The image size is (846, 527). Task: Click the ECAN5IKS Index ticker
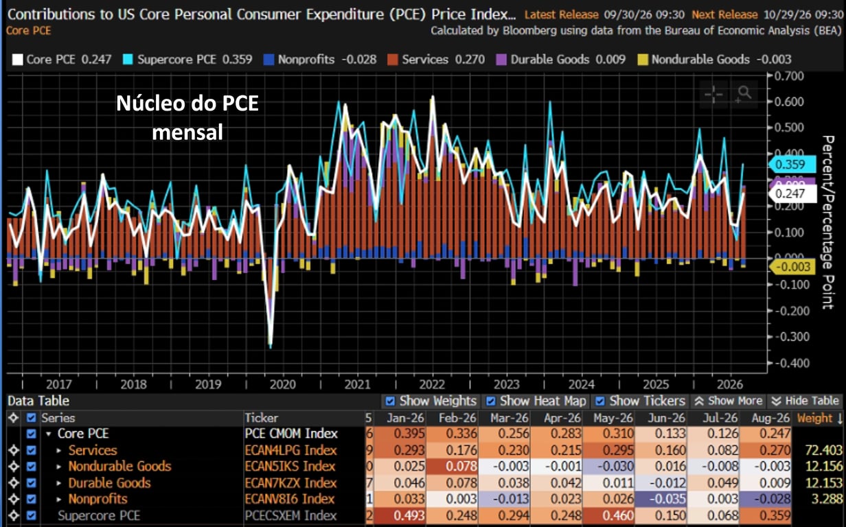291,467
